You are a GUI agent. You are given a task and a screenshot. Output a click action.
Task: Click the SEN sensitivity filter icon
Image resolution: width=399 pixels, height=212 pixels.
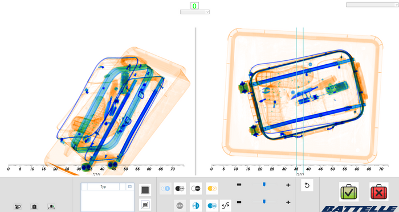[180, 205]
